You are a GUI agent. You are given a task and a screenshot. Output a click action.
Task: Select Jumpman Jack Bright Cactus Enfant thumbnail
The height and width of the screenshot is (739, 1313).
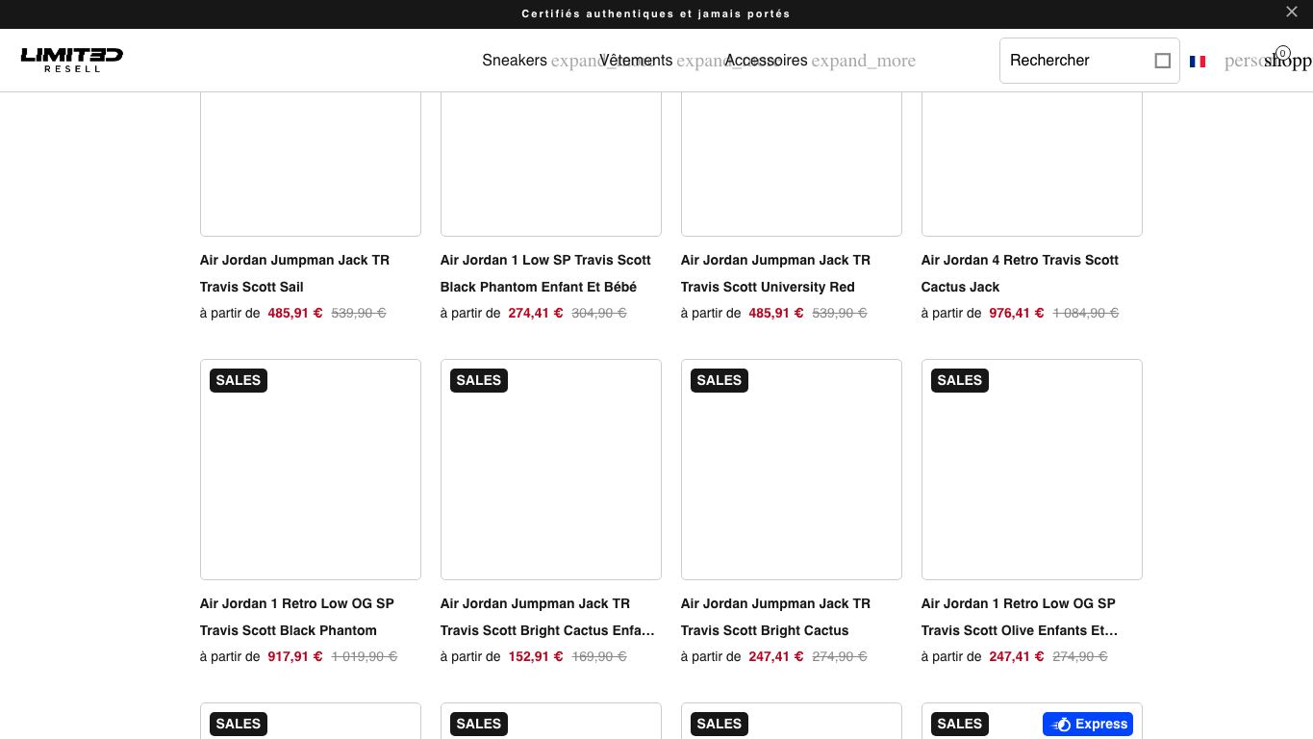(551, 470)
